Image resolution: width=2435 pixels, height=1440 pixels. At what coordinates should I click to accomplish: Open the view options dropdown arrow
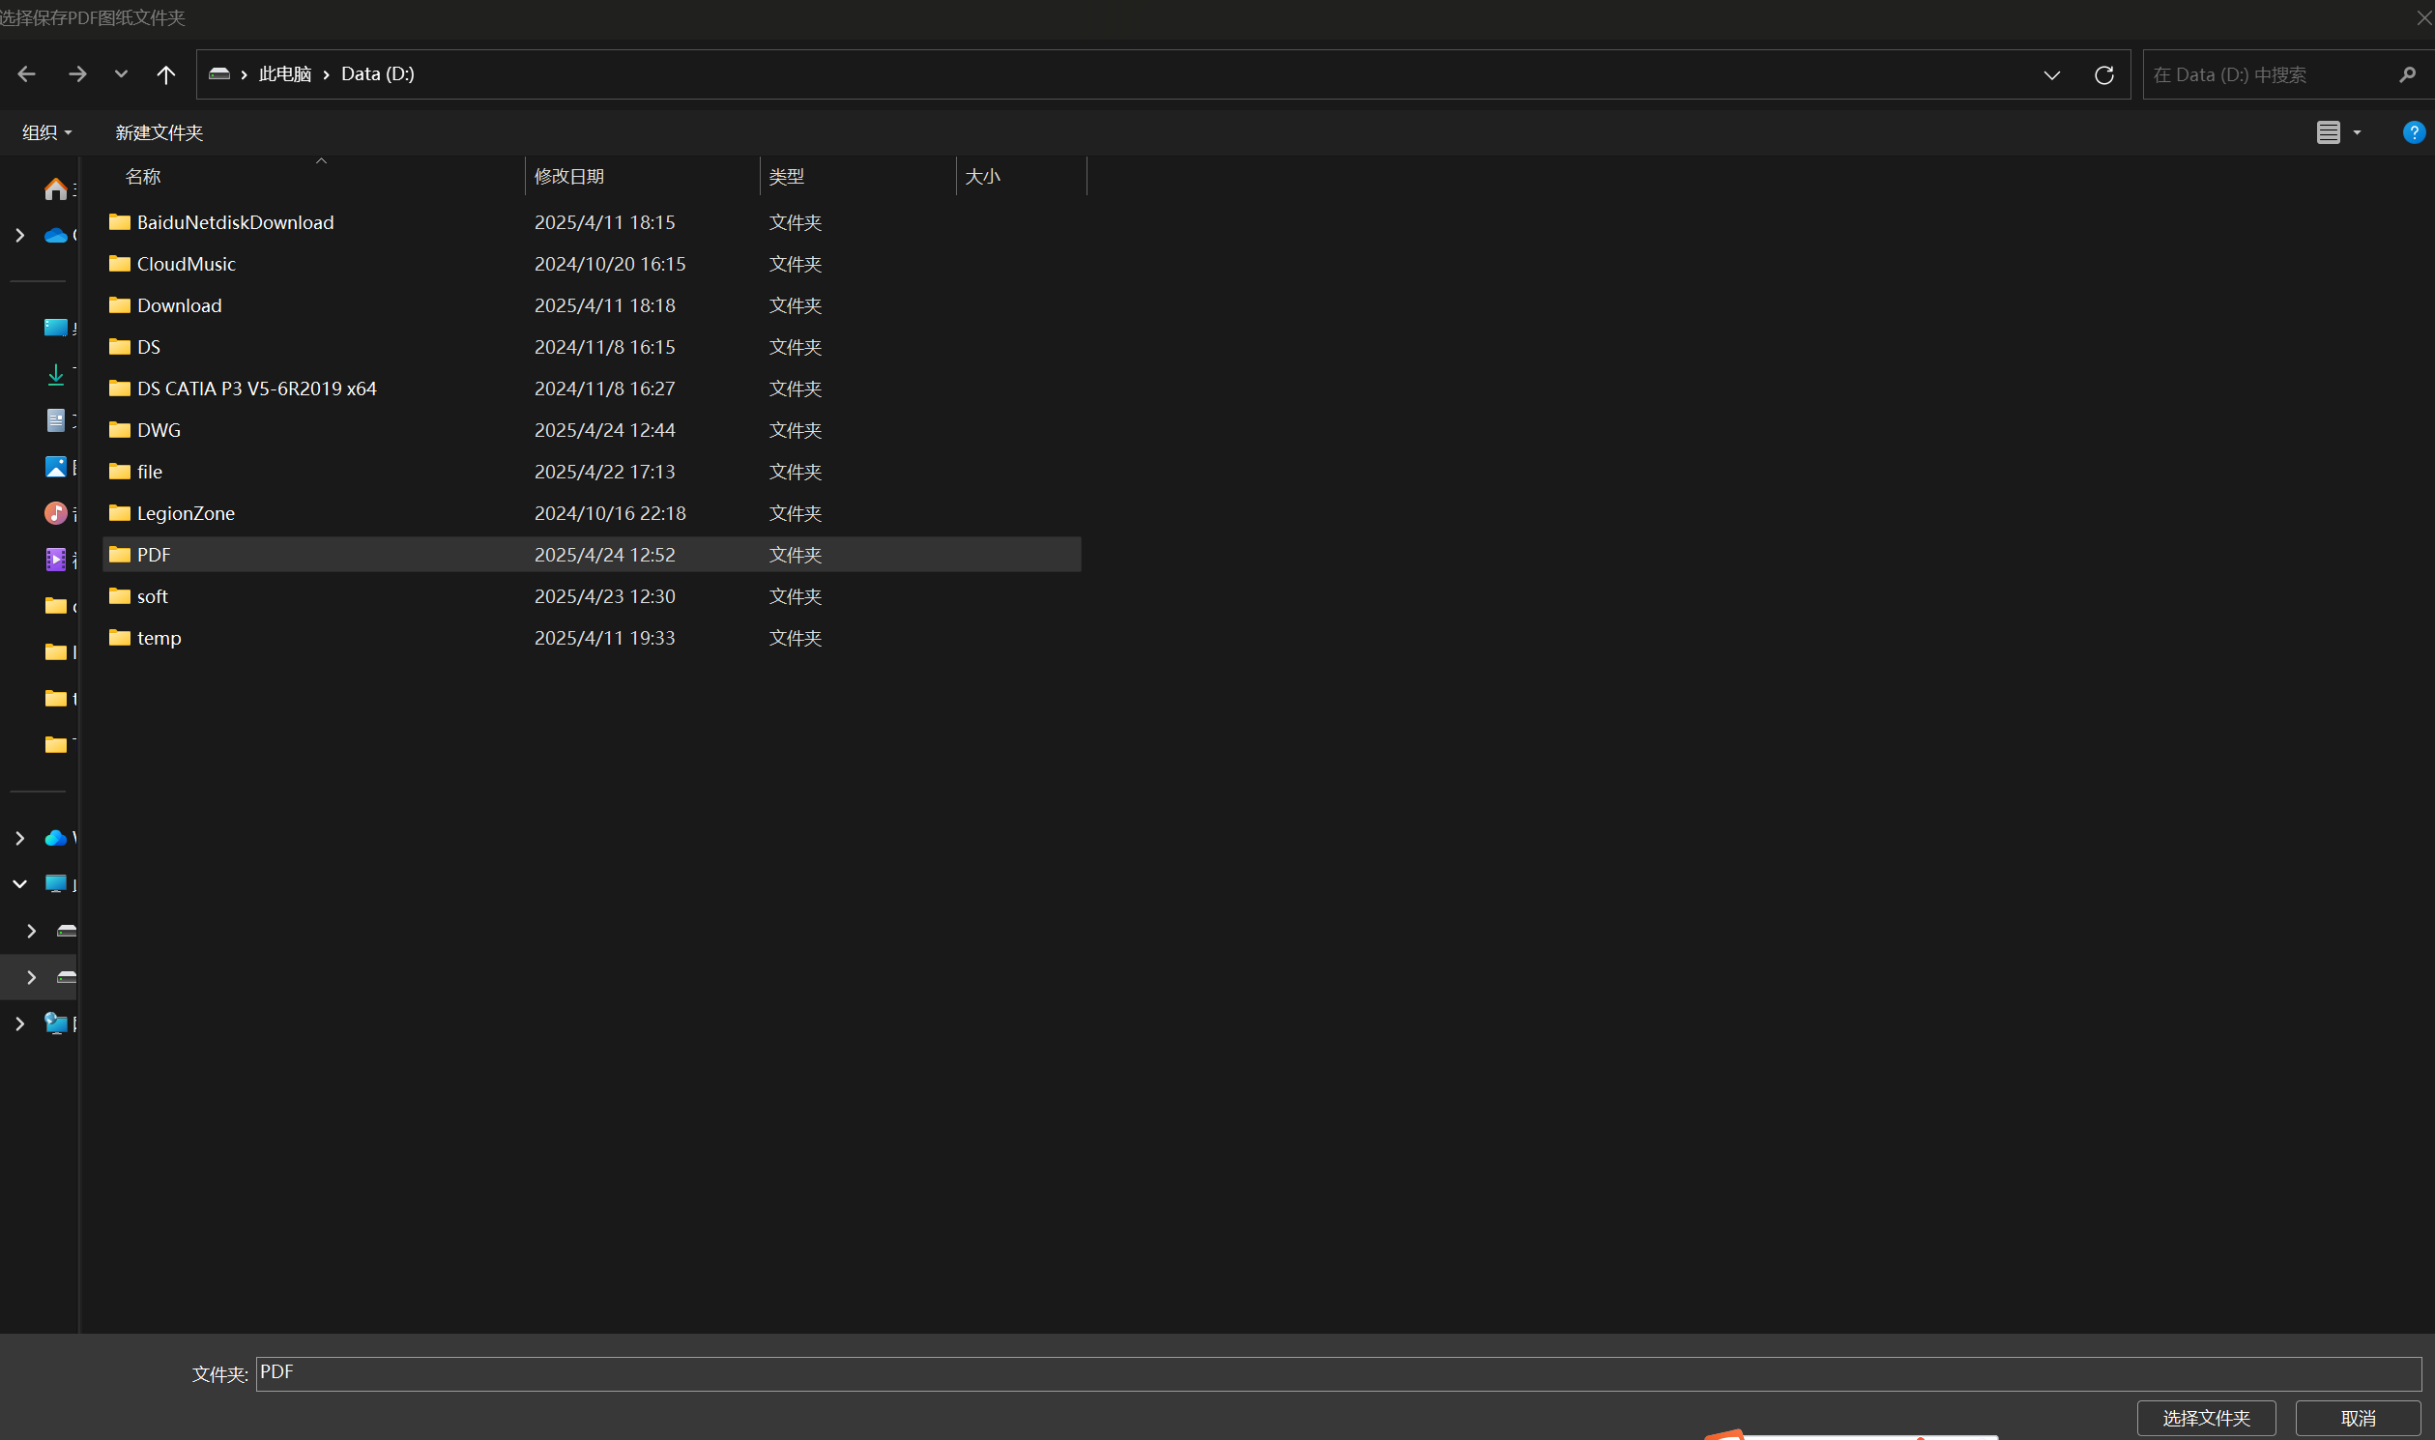point(2358,133)
